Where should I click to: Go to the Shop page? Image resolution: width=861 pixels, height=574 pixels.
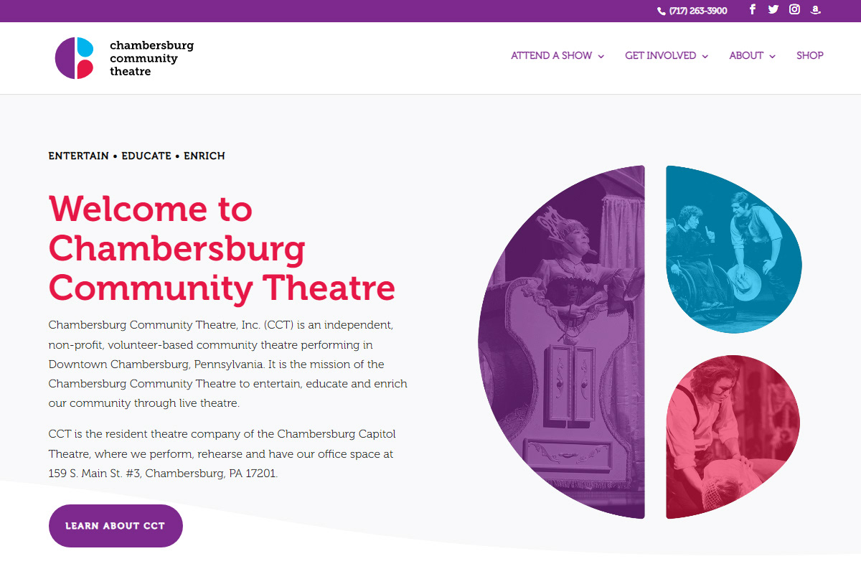pyautogui.click(x=810, y=55)
